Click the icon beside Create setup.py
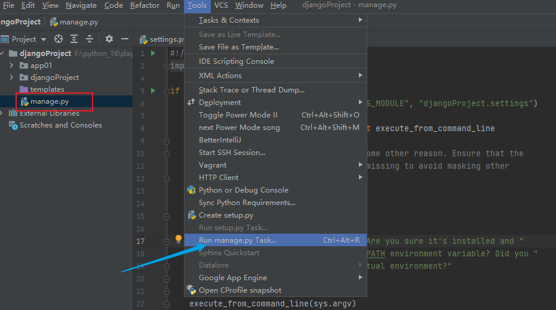556x310 pixels. pyautogui.click(x=192, y=215)
